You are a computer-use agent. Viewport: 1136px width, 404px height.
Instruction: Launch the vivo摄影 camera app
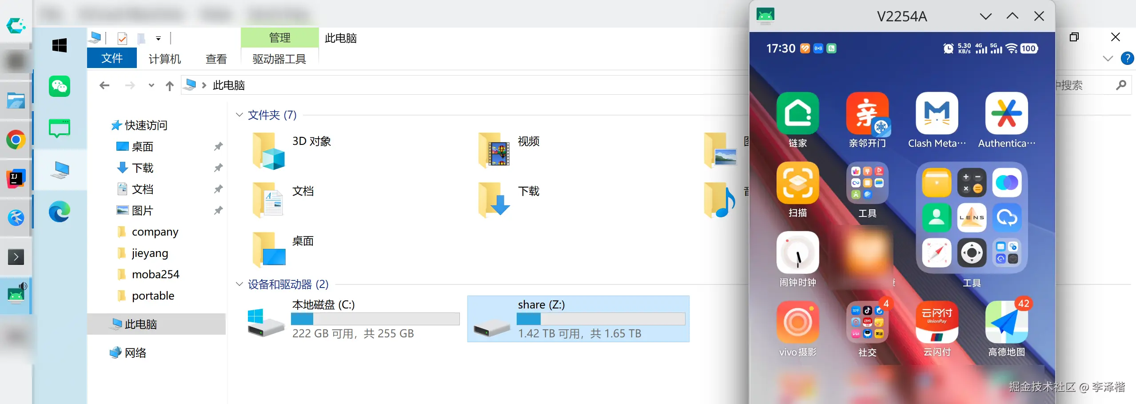[x=797, y=322]
